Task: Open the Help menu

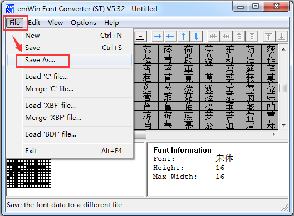Action: 111,23
